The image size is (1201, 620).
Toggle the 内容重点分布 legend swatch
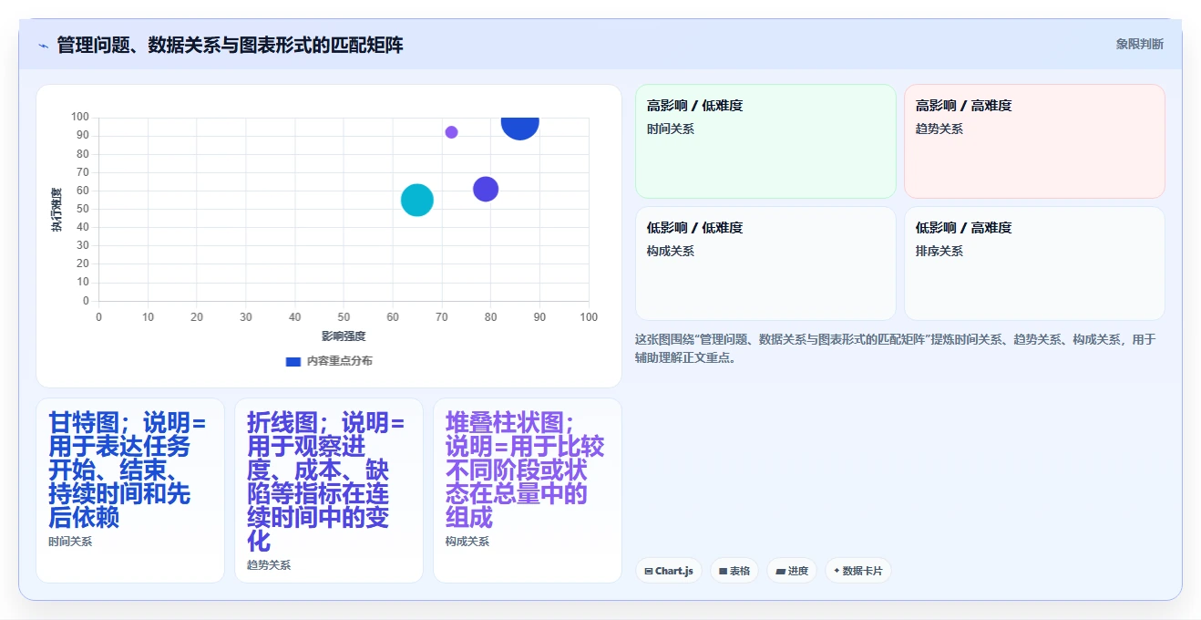click(x=293, y=361)
